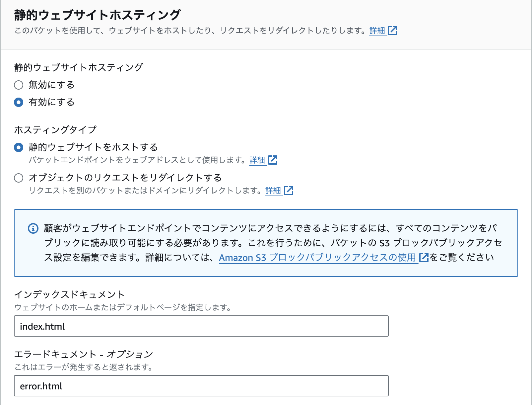The height and width of the screenshot is (405, 532).
Task: Open the 詳細 link in the page description
Action: (x=376, y=31)
